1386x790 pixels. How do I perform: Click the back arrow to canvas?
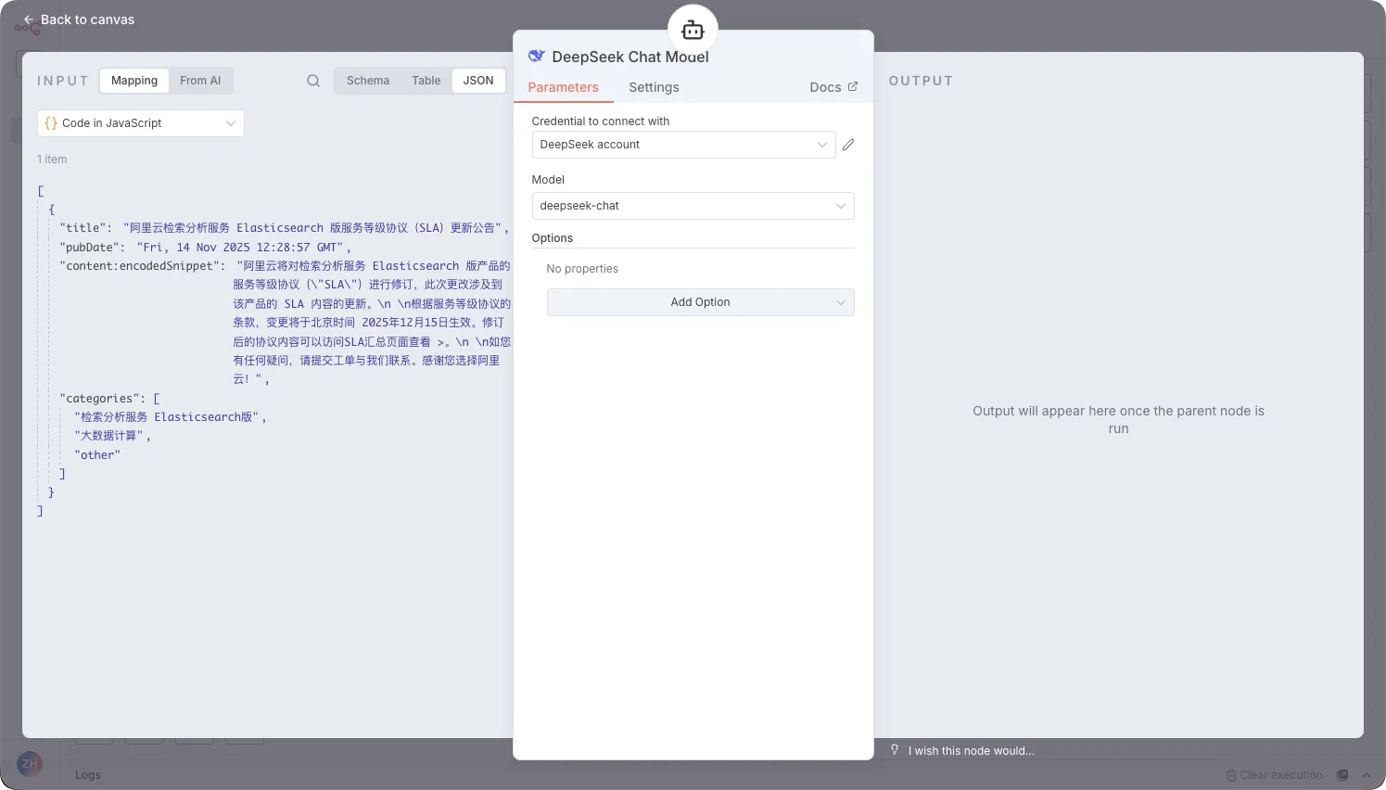click(29, 19)
